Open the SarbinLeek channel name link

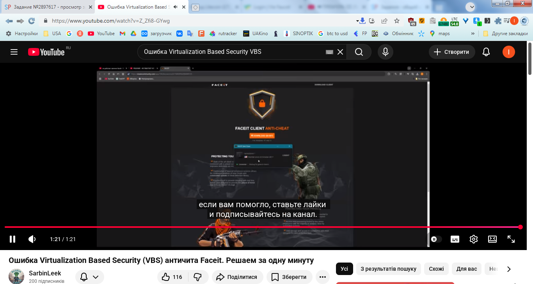click(45, 273)
